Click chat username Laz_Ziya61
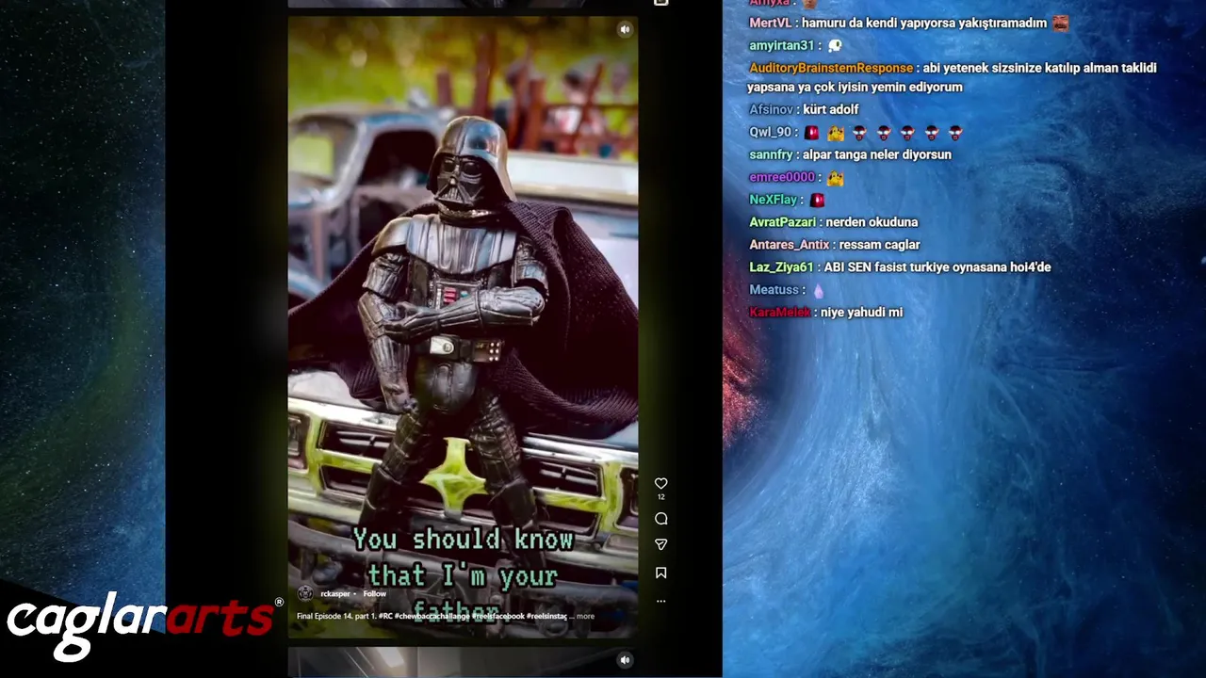The height and width of the screenshot is (678, 1206). click(781, 267)
